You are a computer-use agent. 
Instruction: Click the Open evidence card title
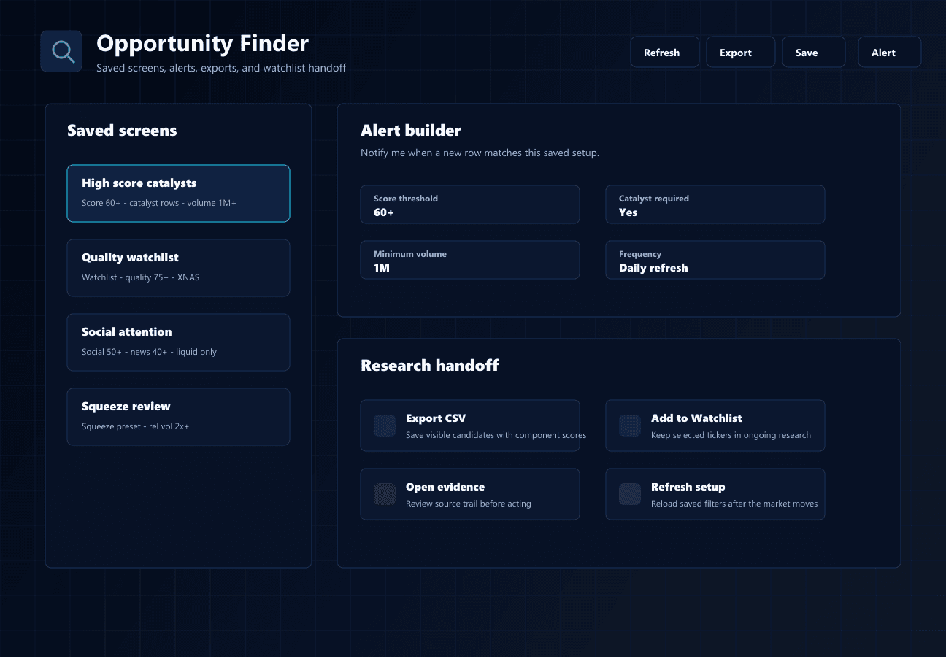[x=445, y=487]
